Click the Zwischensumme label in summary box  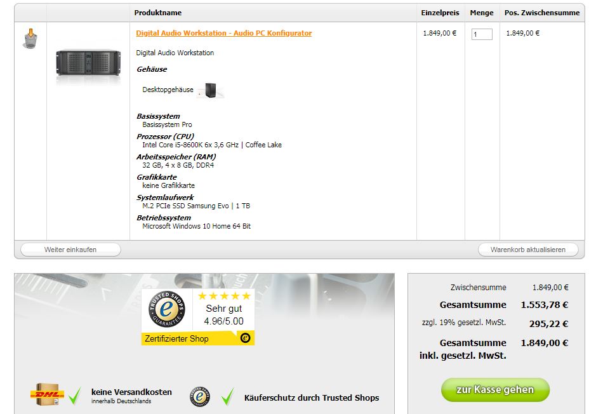click(x=478, y=288)
